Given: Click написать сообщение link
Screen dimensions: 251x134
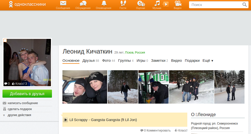Looking at the screenshot, I should click(23, 103).
